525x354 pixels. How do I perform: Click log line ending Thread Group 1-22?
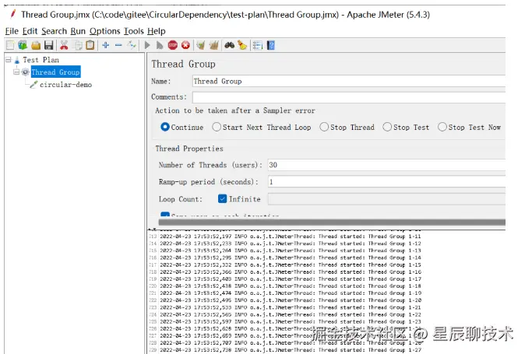point(291,314)
